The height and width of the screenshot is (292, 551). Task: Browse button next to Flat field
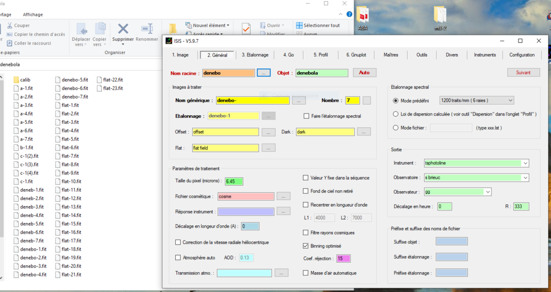point(268,148)
